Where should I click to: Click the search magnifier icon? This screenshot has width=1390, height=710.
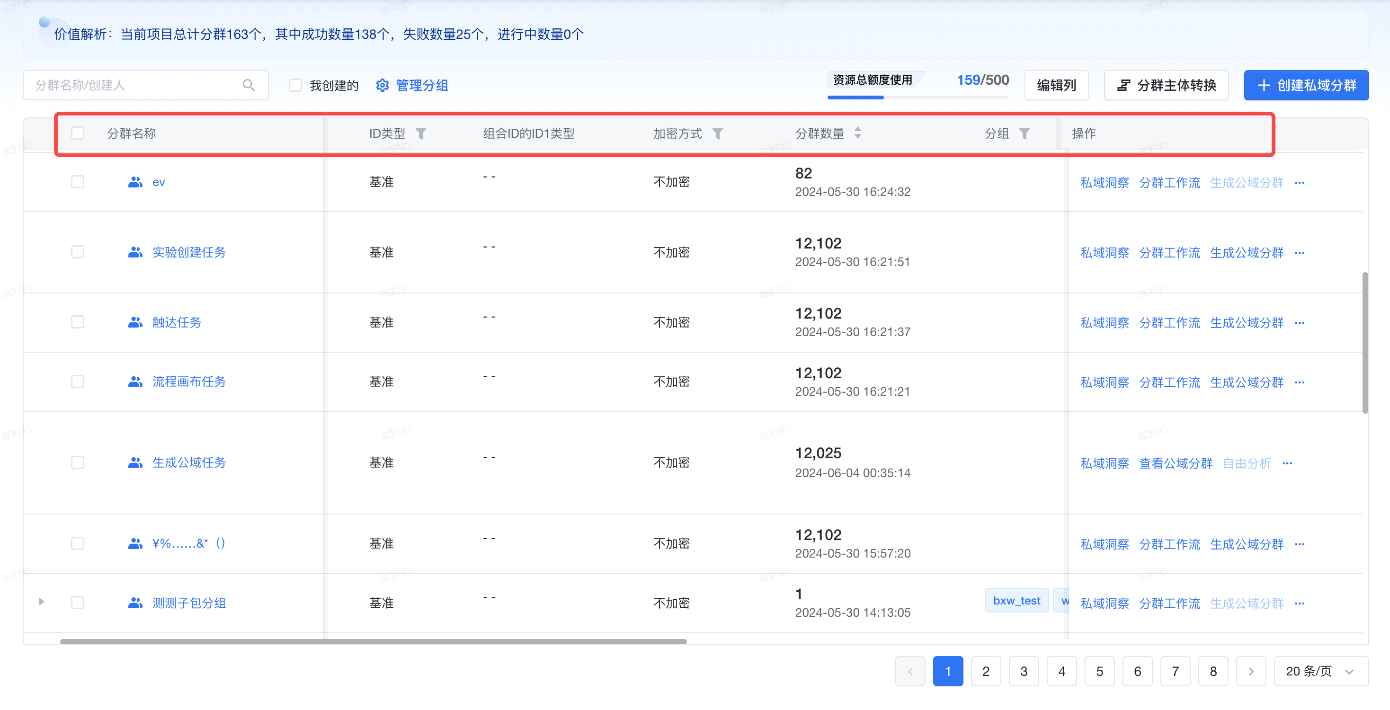249,85
